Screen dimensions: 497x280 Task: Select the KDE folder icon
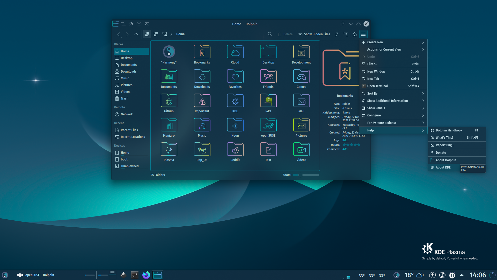(x=235, y=100)
